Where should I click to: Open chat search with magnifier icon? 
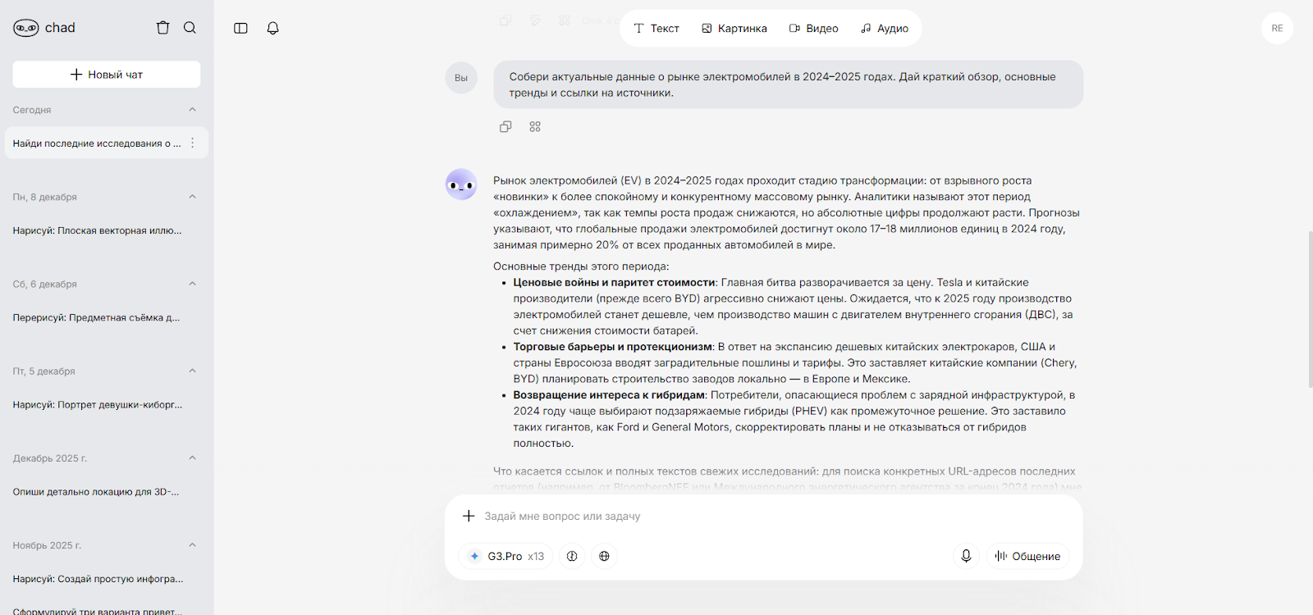[190, 28]
